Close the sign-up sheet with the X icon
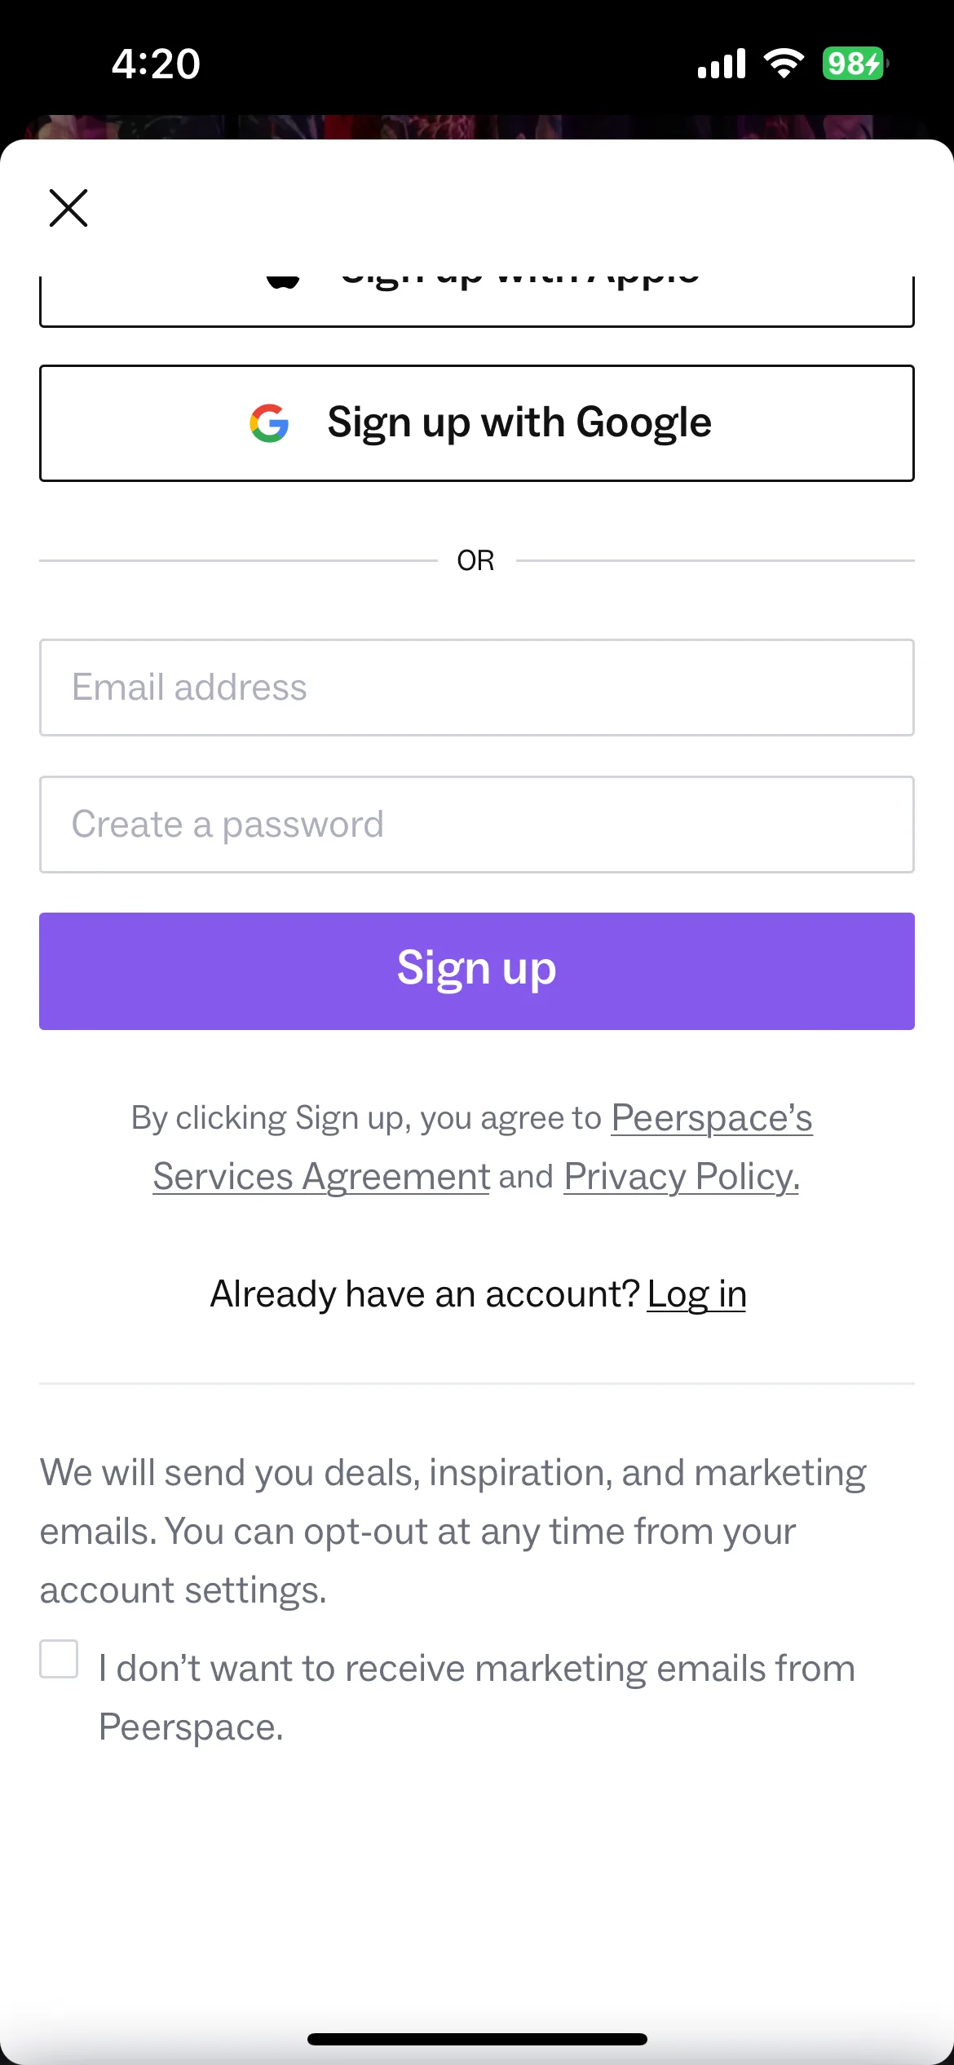 pyautogui.click(x=68, y=208)
